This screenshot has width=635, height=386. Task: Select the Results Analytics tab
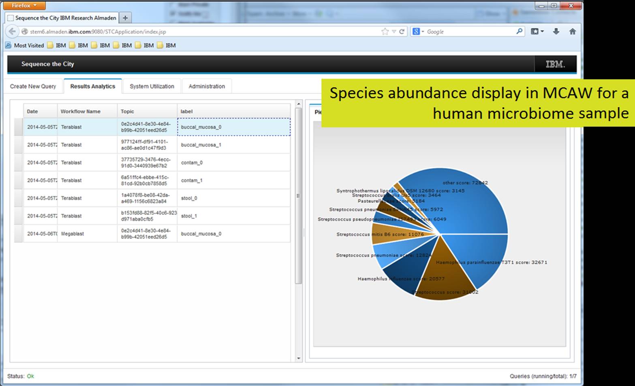point(93,86)
